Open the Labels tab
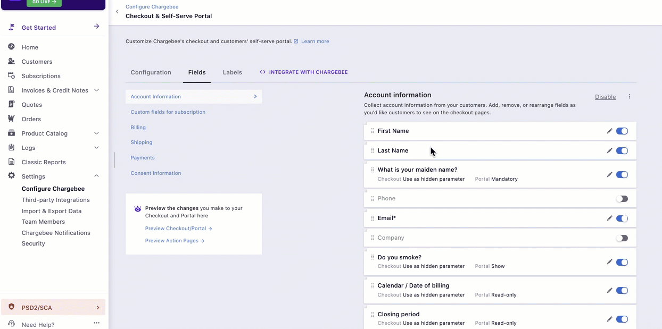The height and width of the screenshot is (329, 662). [232, 72]
